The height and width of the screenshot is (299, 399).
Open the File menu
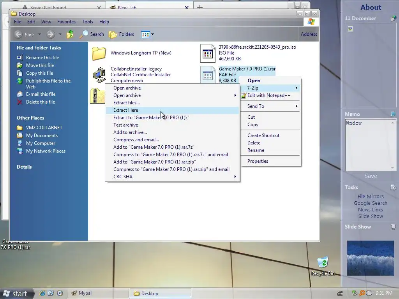(x=18, y=22)
